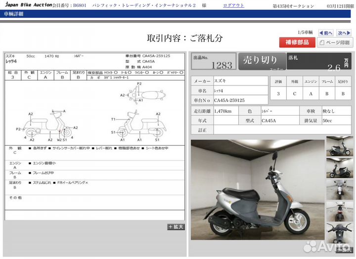Click the ページ印刷 page print button
The width and height of the screenshot is (356, 259).
tap(335, 43)
